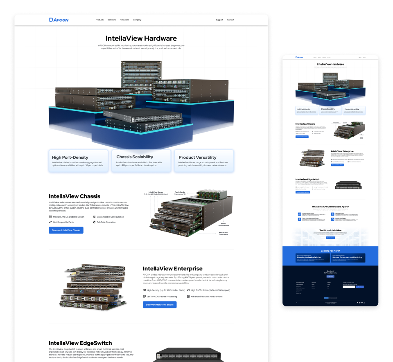Click Discover IntellaView Chassis button in large page
The image size is (393, 362).
[x=66, y=230]
